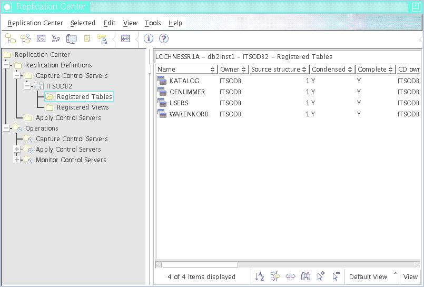Click the horizontal scrollbar below the table
Image resolution: width=424 pixels, height=287 pixels.
200,265
